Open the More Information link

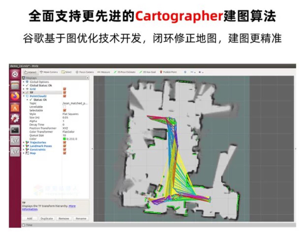[72, 206]
